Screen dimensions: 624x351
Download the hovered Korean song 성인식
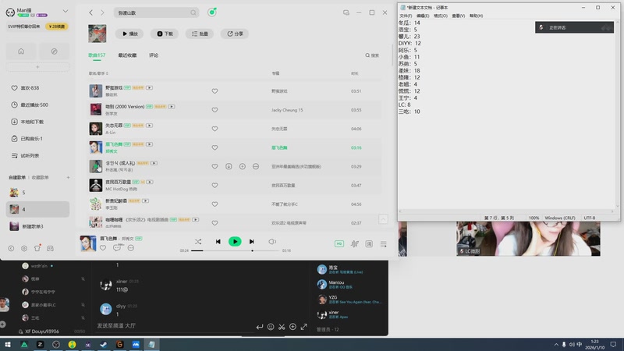(229, 166)
